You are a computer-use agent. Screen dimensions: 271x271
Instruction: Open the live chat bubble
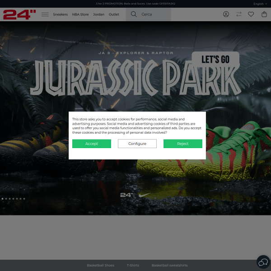[263, 262]
